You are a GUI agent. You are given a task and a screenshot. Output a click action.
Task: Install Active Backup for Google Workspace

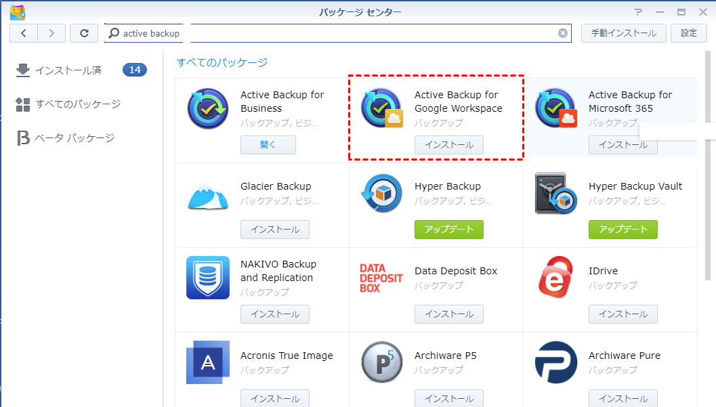coord(449,145)
